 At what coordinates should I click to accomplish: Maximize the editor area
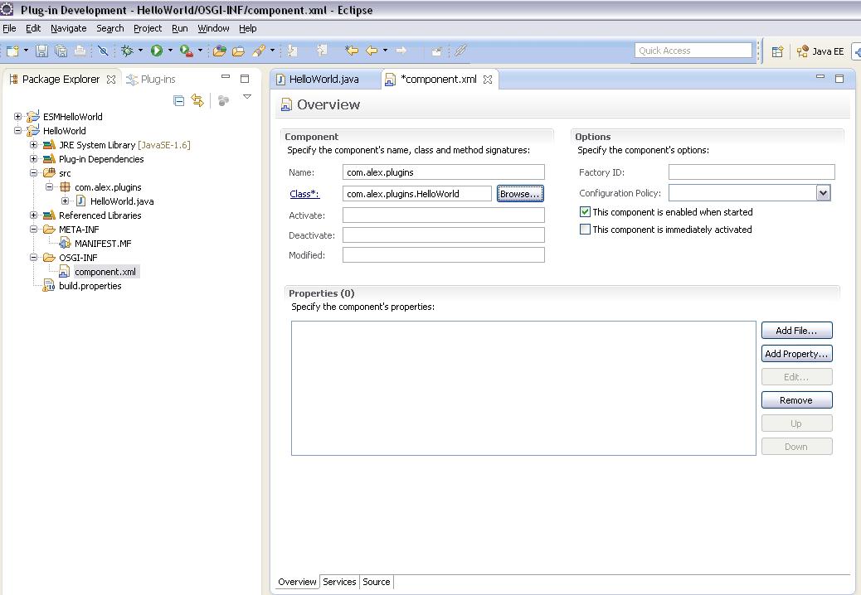[x=839, y=79]
